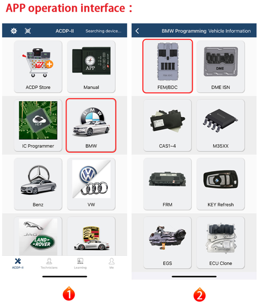Choose the Jaguar Land Rover tile
This screenshot has width=259, height=307.
tap(38, 236)
